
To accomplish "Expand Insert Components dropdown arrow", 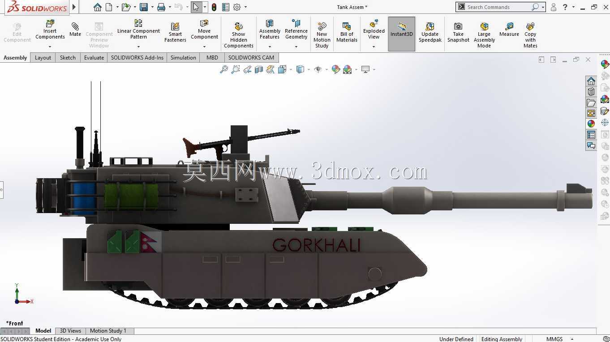I will [x=50, y=47].
